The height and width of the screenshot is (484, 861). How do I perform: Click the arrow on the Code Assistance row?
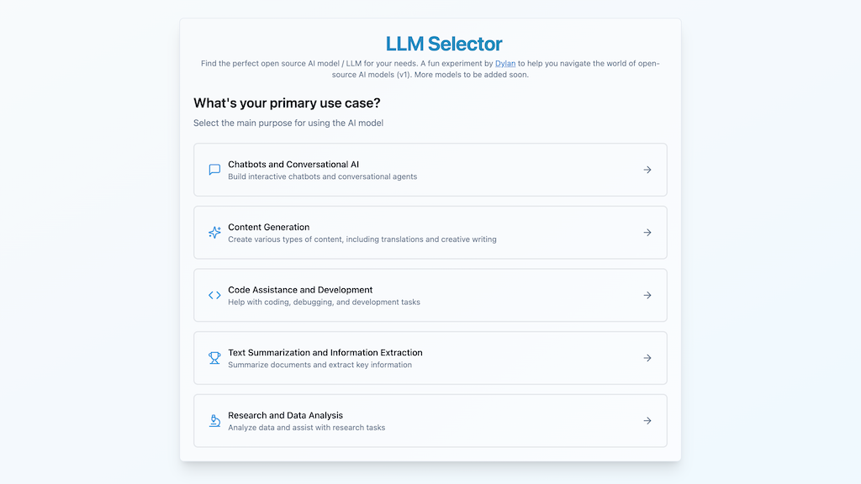[647, 295]
